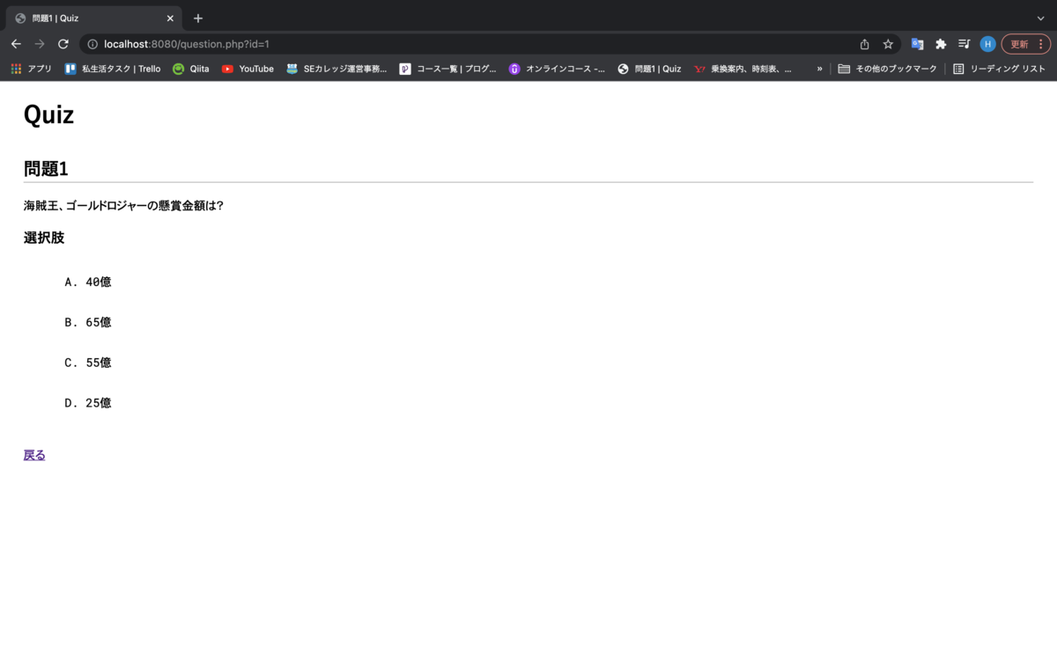Click the 問題1 heading
This screenshot has height=660, width=1057.
(46, 169)
